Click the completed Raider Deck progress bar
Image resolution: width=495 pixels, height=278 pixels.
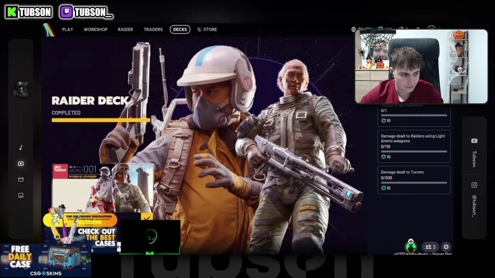101,120
